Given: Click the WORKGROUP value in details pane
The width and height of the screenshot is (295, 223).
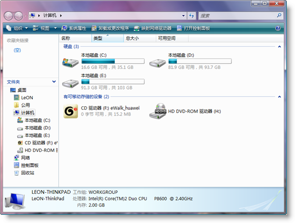Looking at the screenshot, I should pos(103,192).
